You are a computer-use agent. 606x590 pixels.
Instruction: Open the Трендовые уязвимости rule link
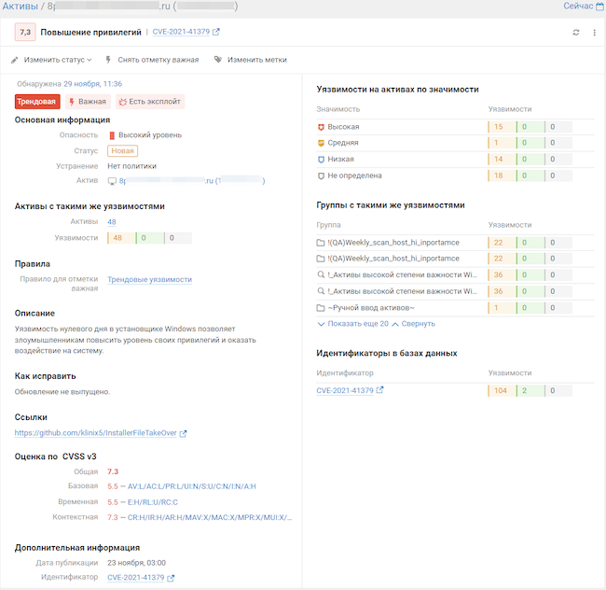pos(149,279)
